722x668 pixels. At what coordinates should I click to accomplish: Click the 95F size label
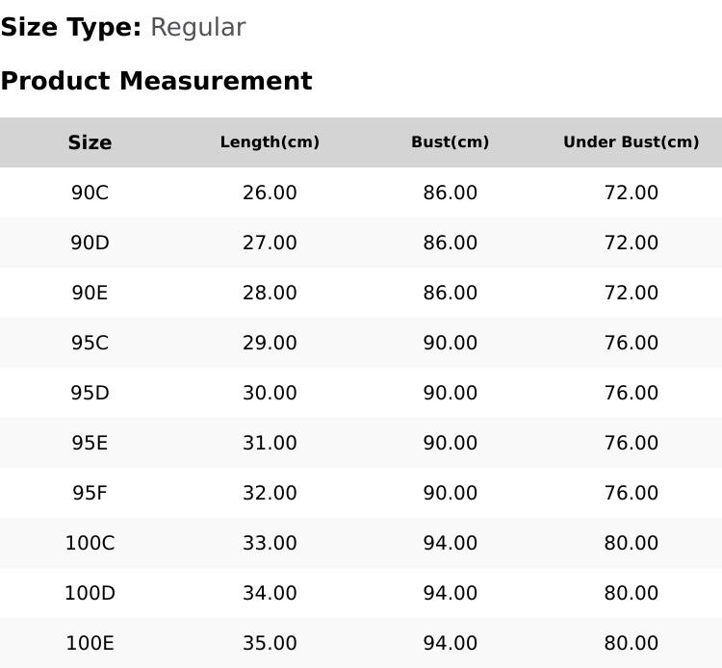point(90,493)
